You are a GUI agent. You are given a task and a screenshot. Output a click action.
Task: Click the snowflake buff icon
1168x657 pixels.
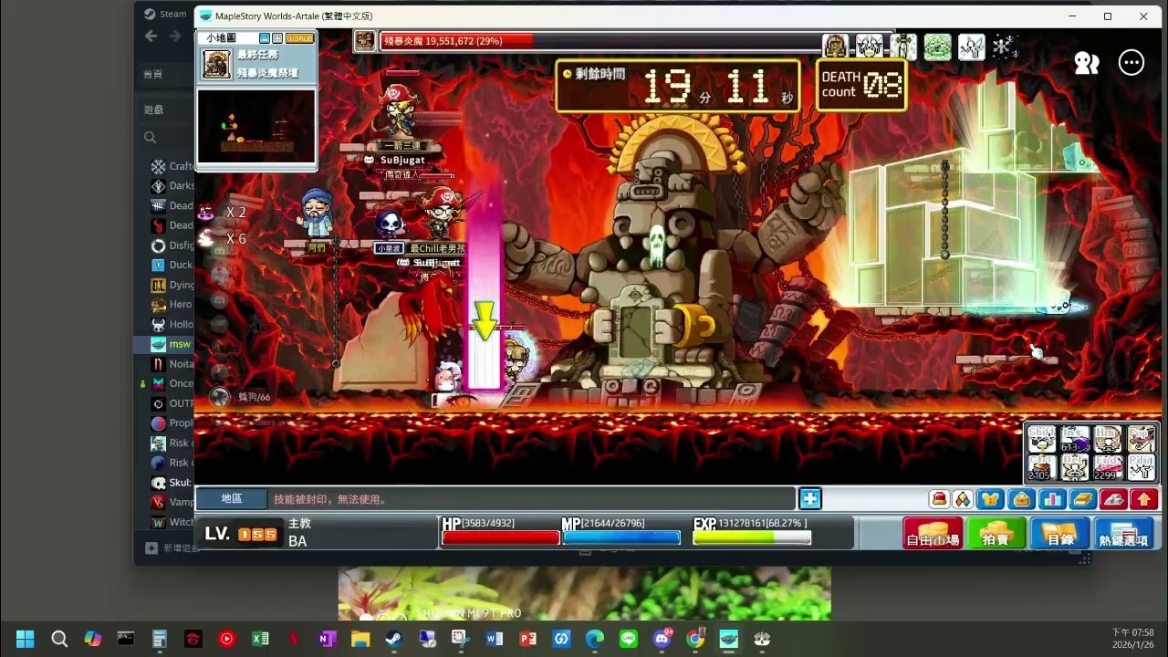(1005, 47)
